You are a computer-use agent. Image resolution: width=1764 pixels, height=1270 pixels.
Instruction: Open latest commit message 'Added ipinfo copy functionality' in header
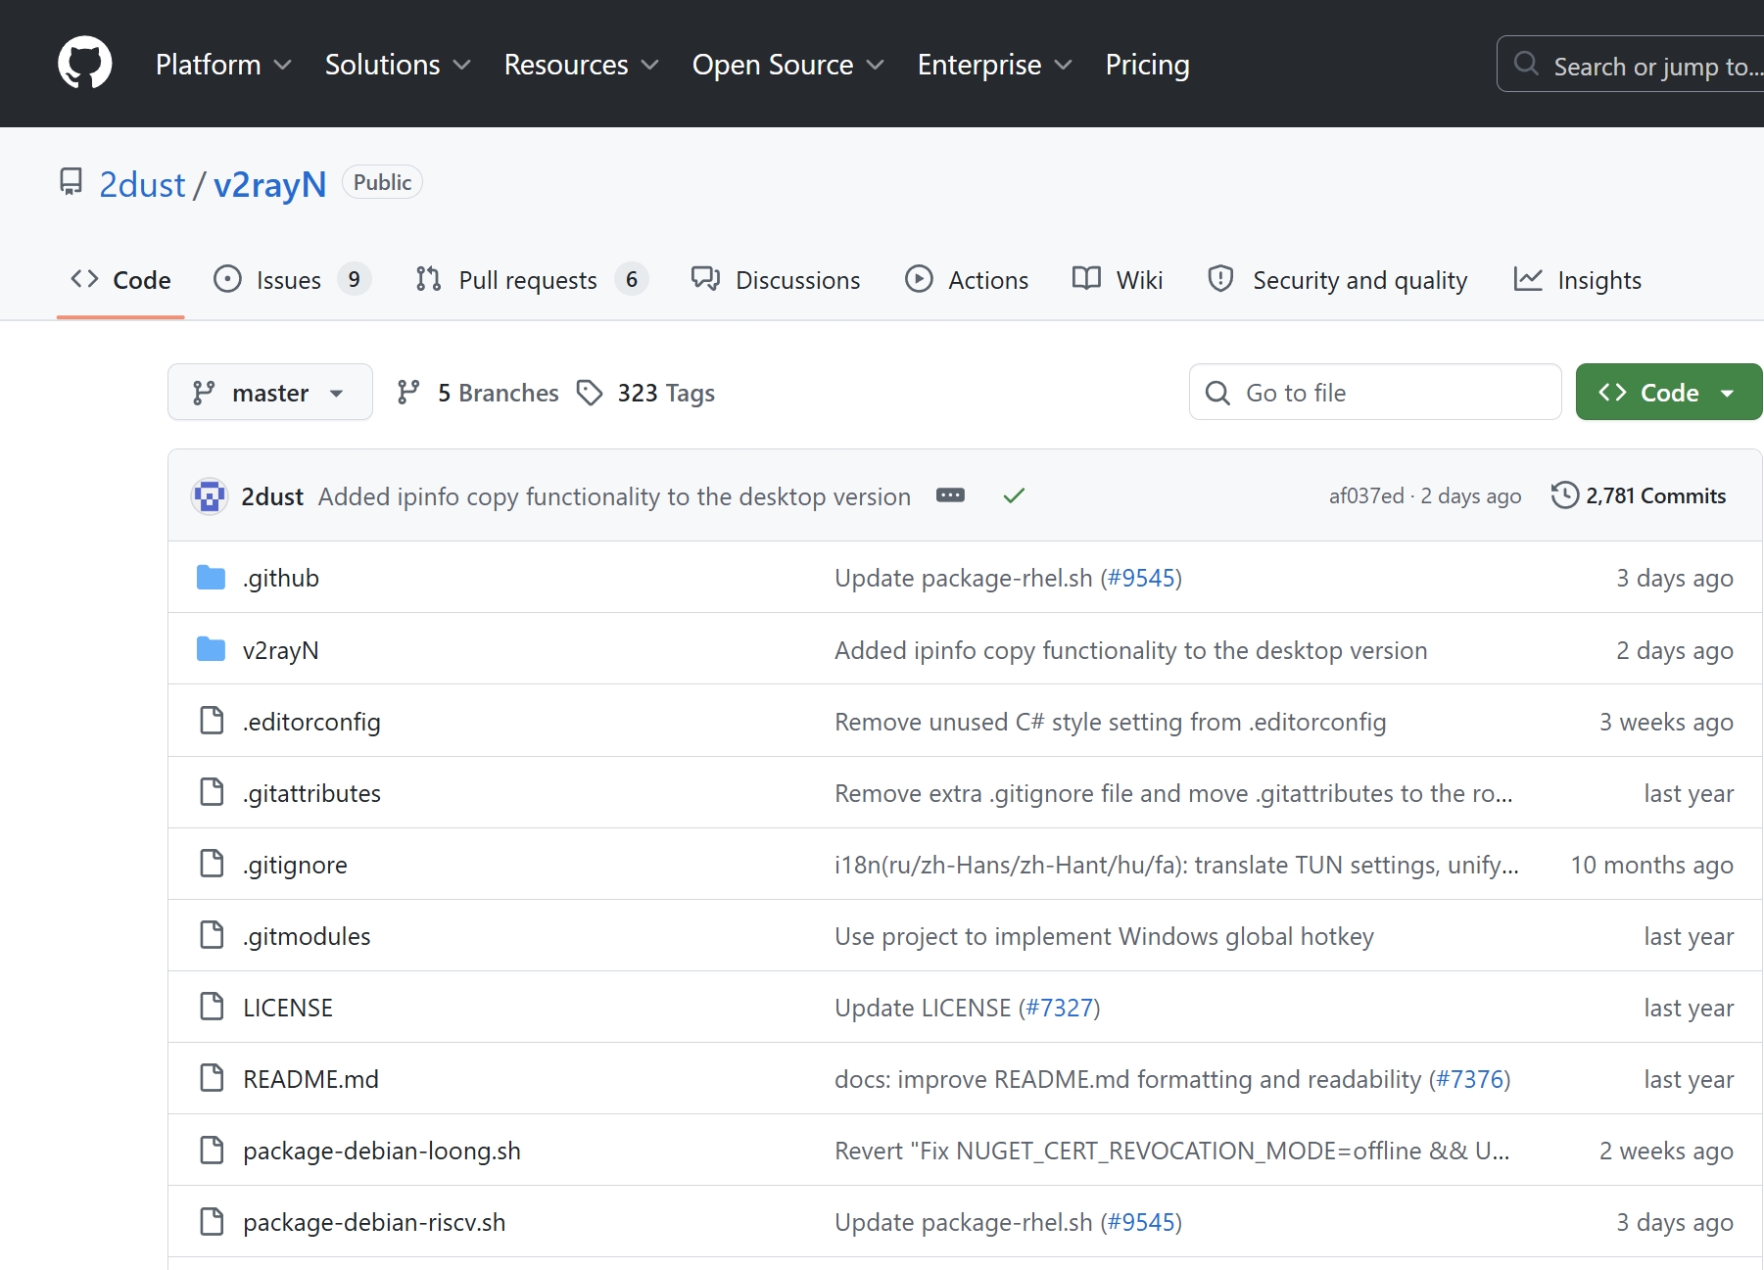click(614, 496)
